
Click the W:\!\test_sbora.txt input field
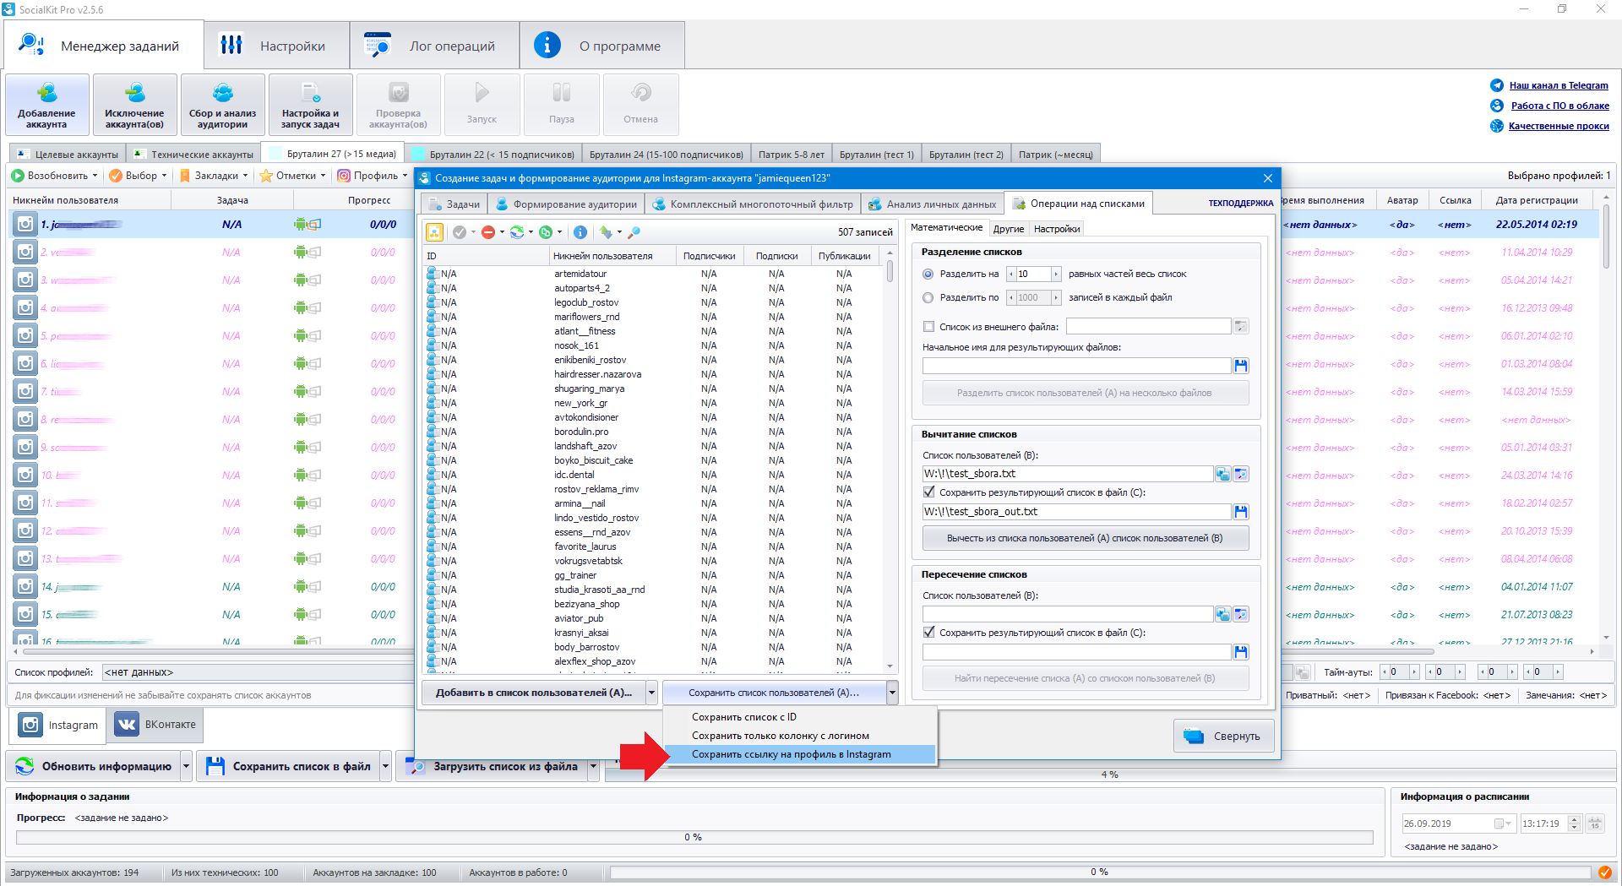tap(1068, 475)
